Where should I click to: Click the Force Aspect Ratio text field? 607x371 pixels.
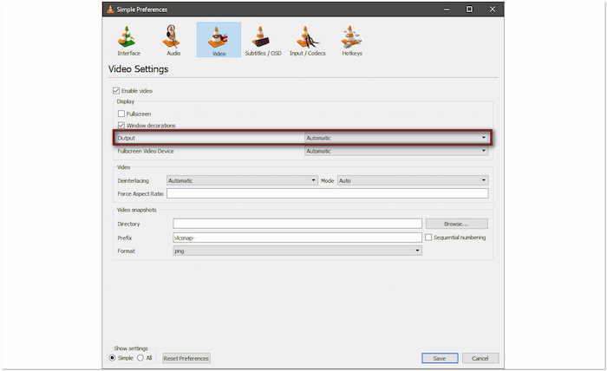coord(328,193)
